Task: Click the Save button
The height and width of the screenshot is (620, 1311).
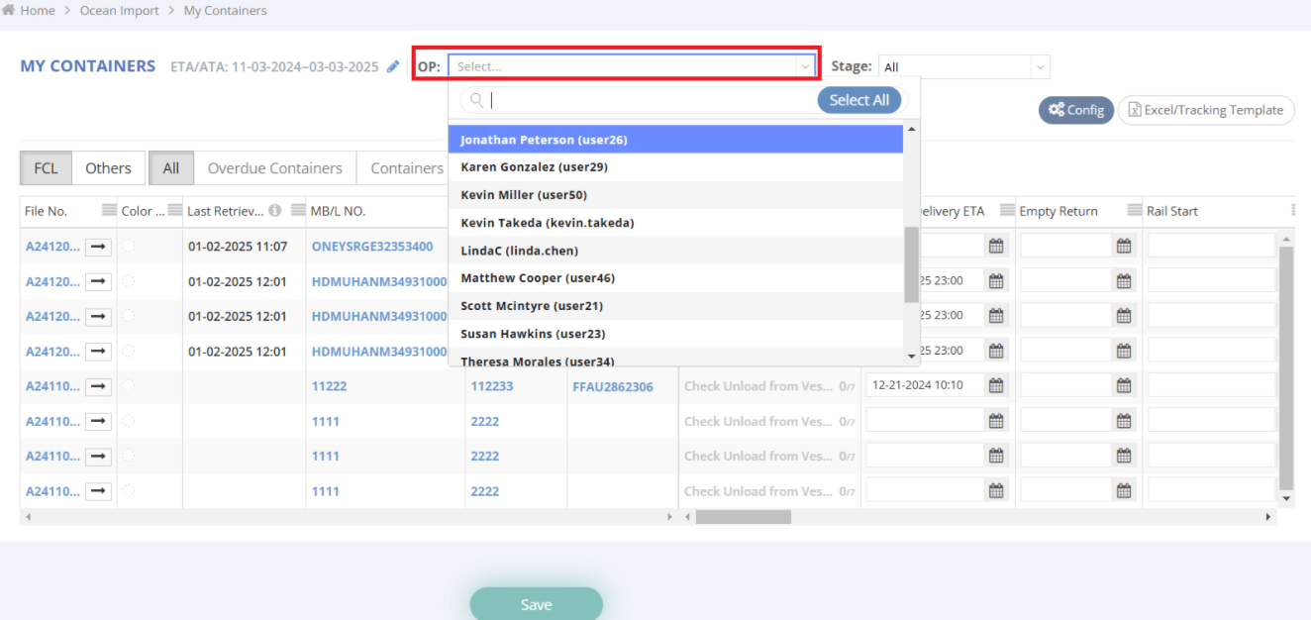Action: click(536, 604)
